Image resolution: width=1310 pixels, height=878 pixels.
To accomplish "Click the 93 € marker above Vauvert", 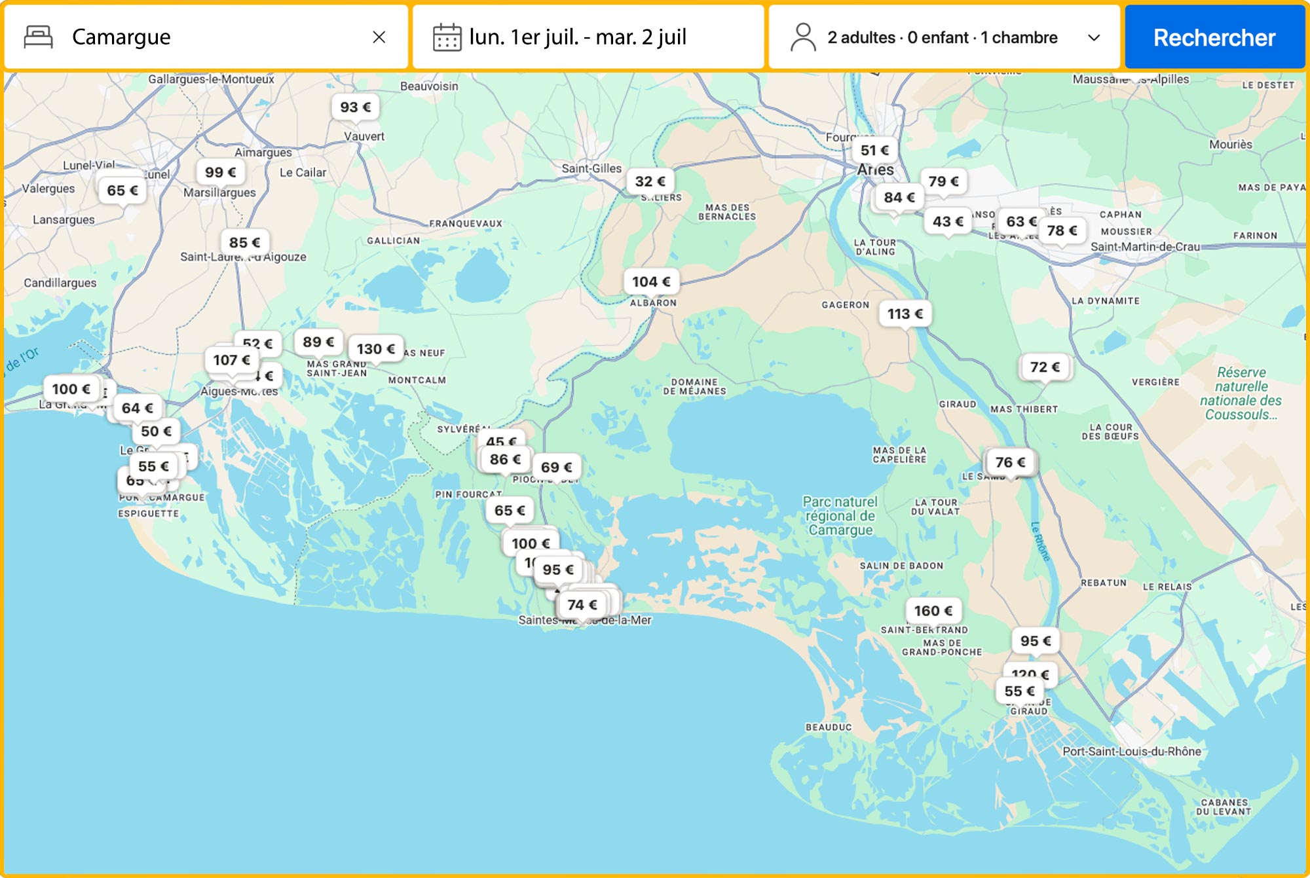I will [355, 107].
